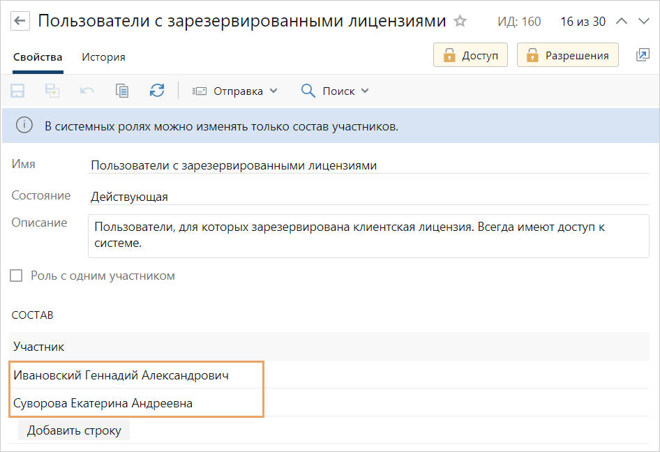This screenshot has width=660, height=452.
Task: Click the Разрешения button
Action: [x=567, y=54]
